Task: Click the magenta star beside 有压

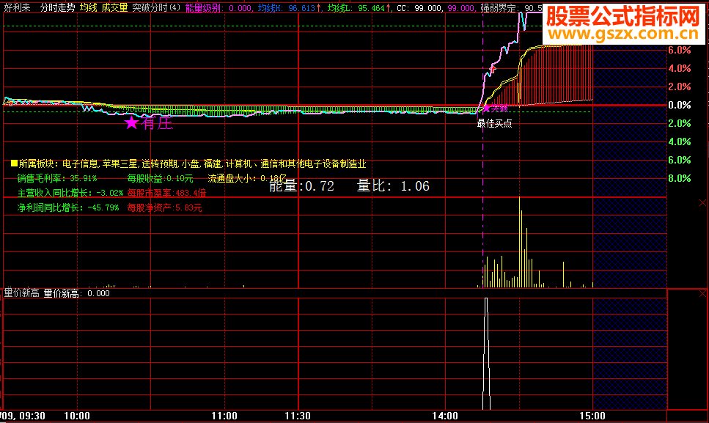Action: (131, 122)
